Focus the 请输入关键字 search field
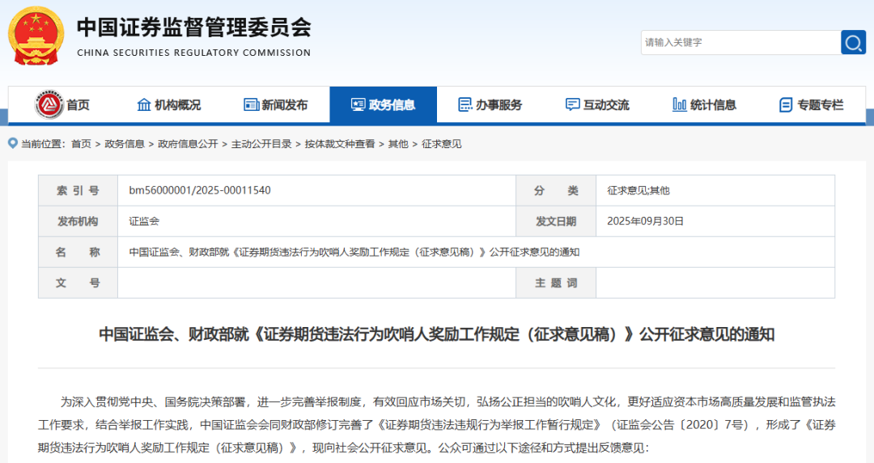This screenshot has height=463, width=874. (x=740, y=42)
